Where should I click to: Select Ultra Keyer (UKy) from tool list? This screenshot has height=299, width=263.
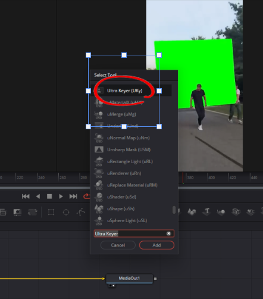pos(131,91)
